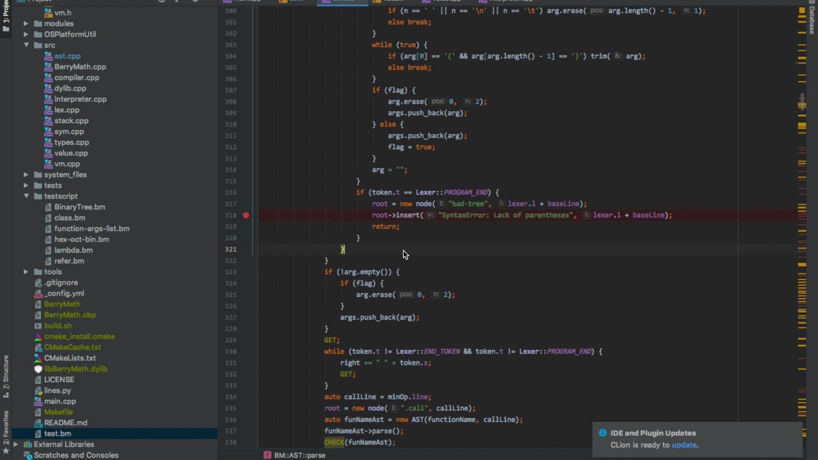Screen dimensions: 818x460
Task: Remove the breakpoint on line 318
Action: click(x=246, y=215)
